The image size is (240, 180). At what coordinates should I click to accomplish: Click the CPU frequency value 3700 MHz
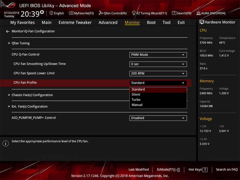tap(206, 43)
